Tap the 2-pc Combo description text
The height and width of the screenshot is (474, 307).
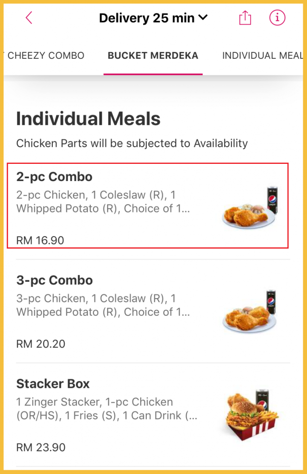coord(103,202)
